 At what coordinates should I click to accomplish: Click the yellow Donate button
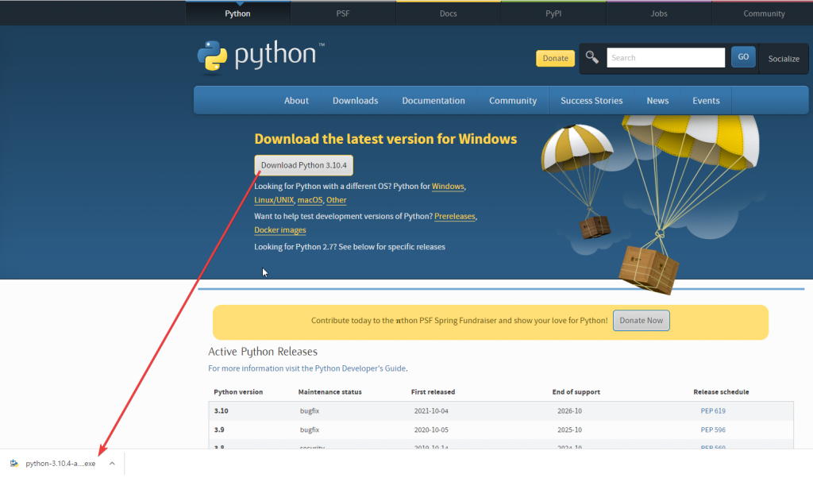coord(555,58)
